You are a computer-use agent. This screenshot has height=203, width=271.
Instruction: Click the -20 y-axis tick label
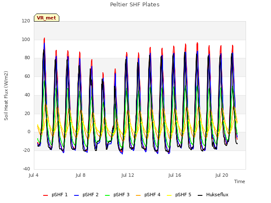point(26,151)
